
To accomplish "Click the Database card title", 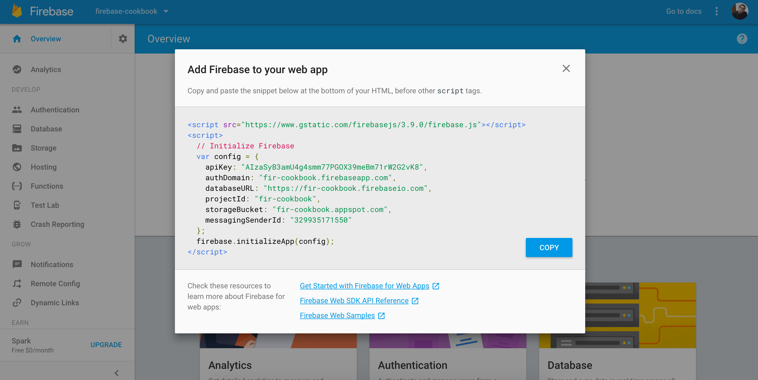I will pos(570,365).
